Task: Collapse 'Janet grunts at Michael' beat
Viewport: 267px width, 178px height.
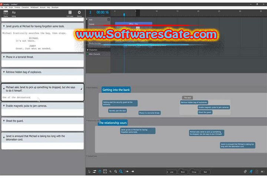Action: (4, 26)
